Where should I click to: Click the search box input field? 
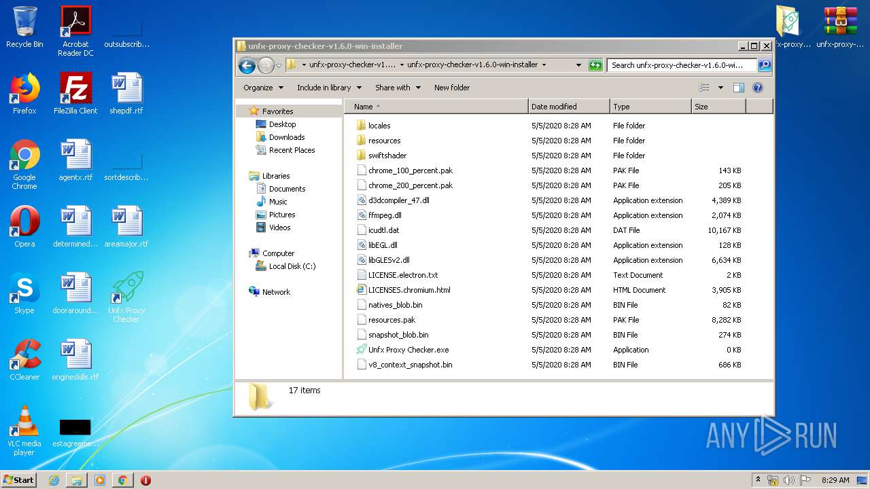681,65
